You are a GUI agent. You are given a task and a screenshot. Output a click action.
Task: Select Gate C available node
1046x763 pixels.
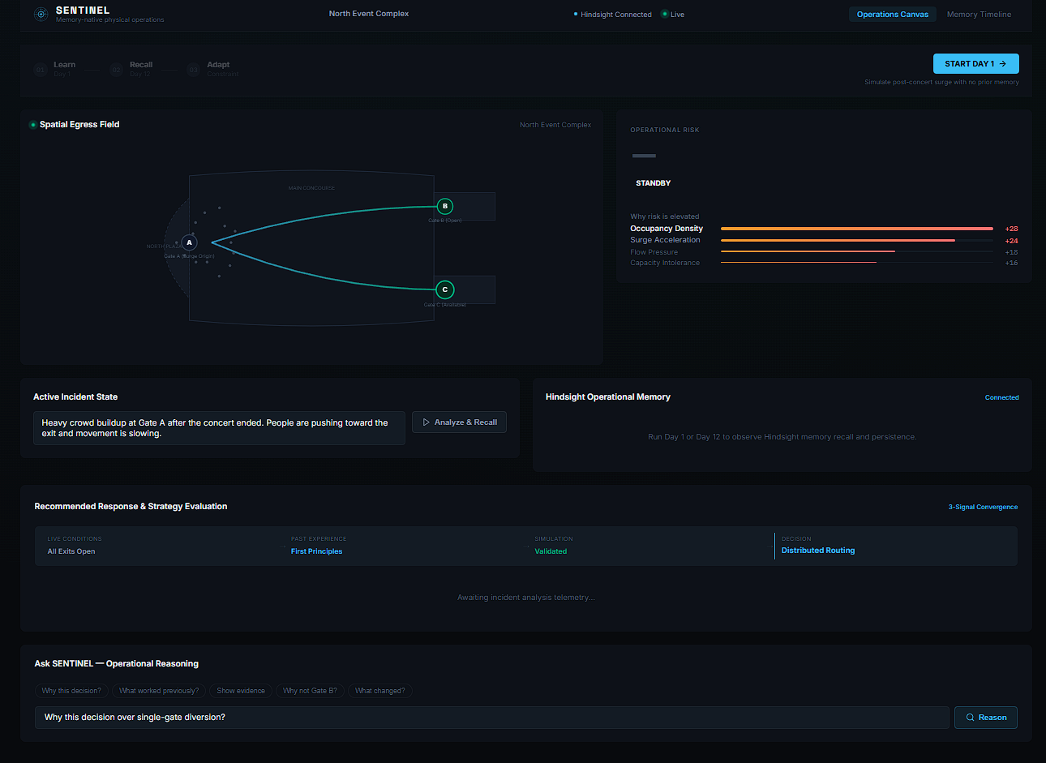444,289
